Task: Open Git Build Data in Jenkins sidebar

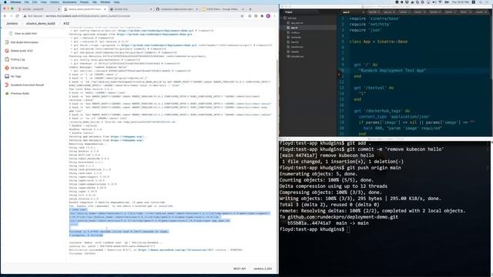Action: (x=19, y=68)
